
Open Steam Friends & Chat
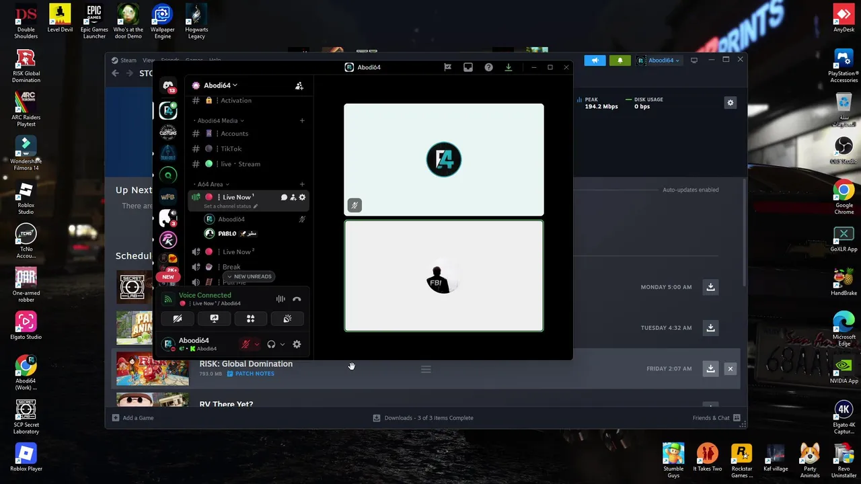coord(716,418)
